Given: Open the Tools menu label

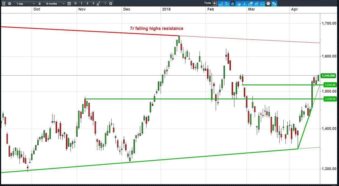Looking at the screenshot, I should pos(208,3).
